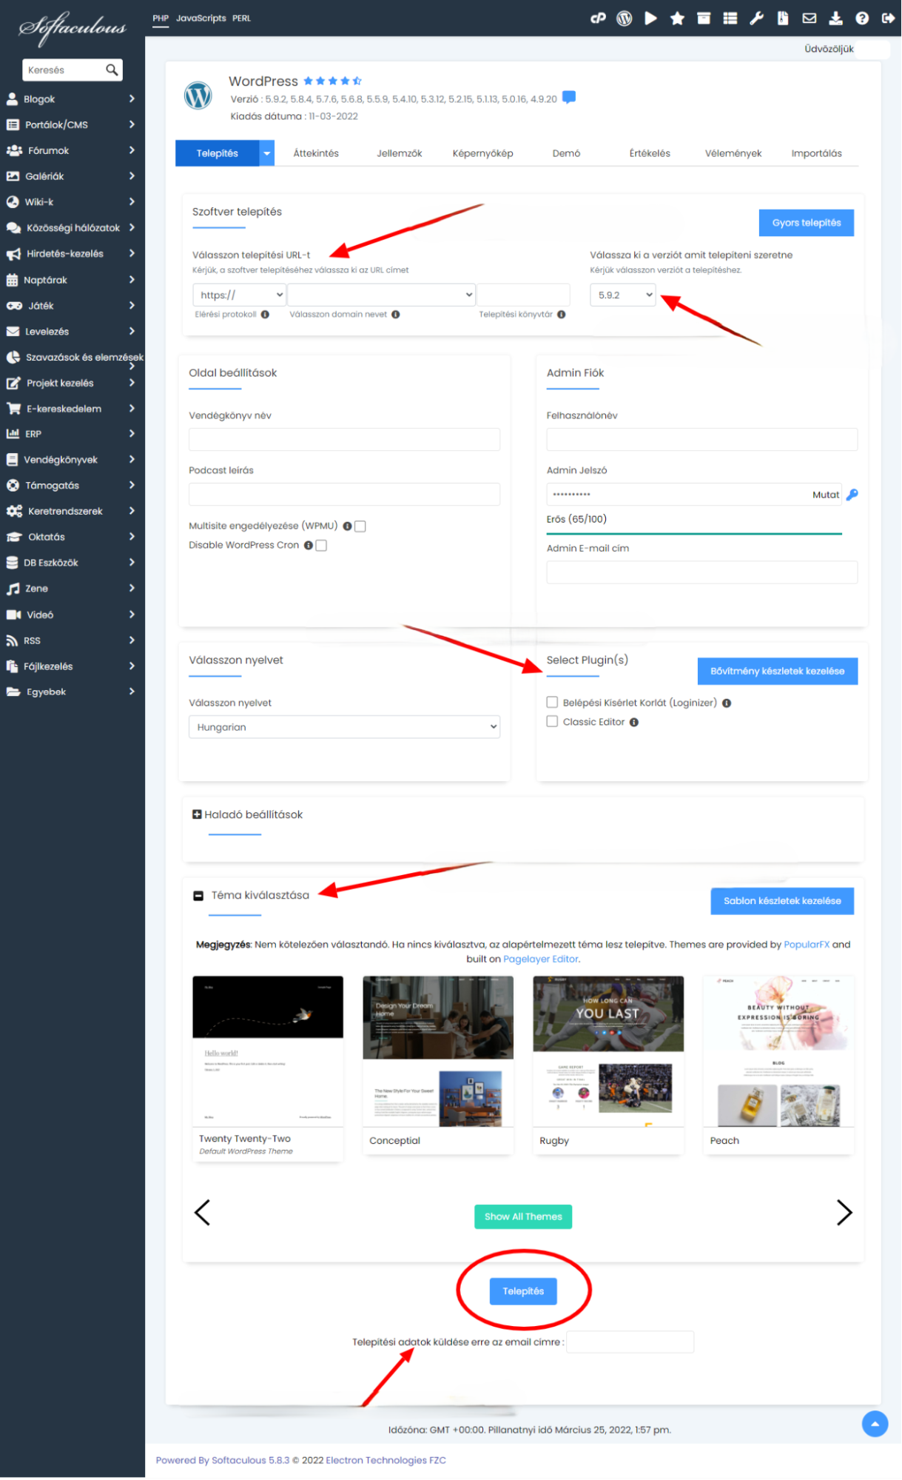902x1480 pixels.
Task: Open the cPanel control panel icon
Action: pyautogui.click(x=598, y=19)
